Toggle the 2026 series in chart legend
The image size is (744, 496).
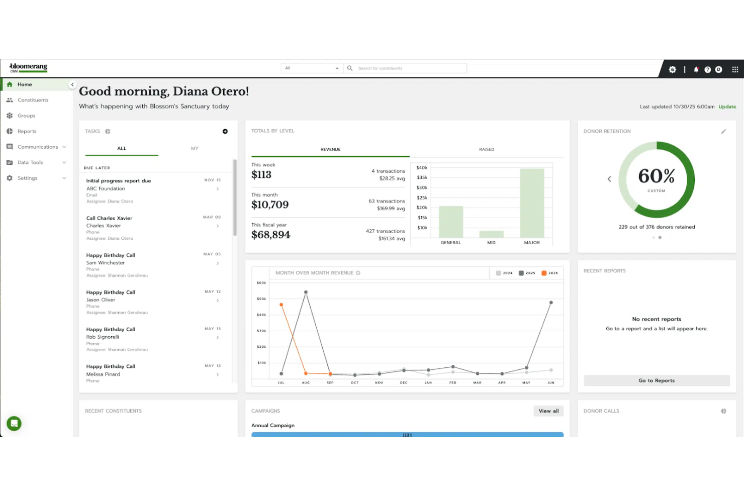point(549,273)
